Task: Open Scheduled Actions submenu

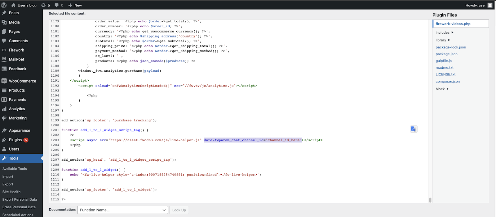Action: click(18, 215)
